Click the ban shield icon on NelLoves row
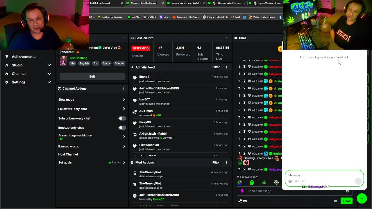The image size is (372, 209). point(249,170)
